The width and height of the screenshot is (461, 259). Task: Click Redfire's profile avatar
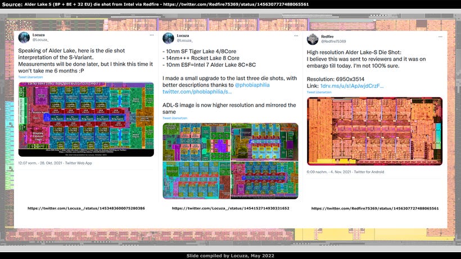tap(313, 39)
